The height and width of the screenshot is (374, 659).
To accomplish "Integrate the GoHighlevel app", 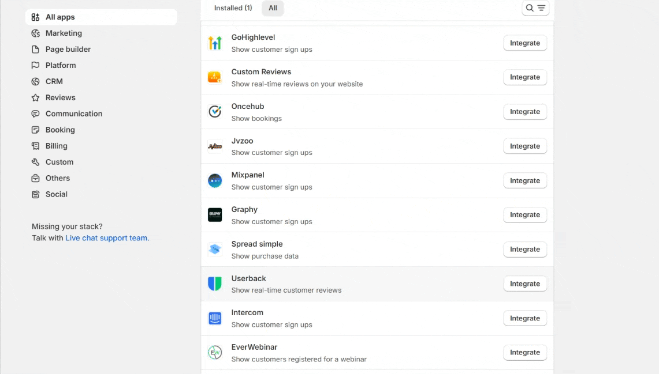I will click(525, 43).
